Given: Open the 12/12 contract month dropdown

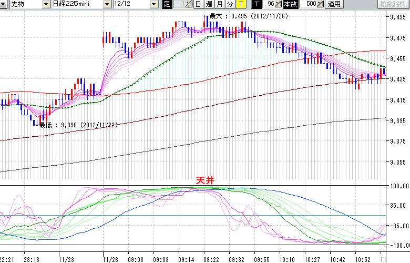Looking at the screenshot, I should coord(153,4).
